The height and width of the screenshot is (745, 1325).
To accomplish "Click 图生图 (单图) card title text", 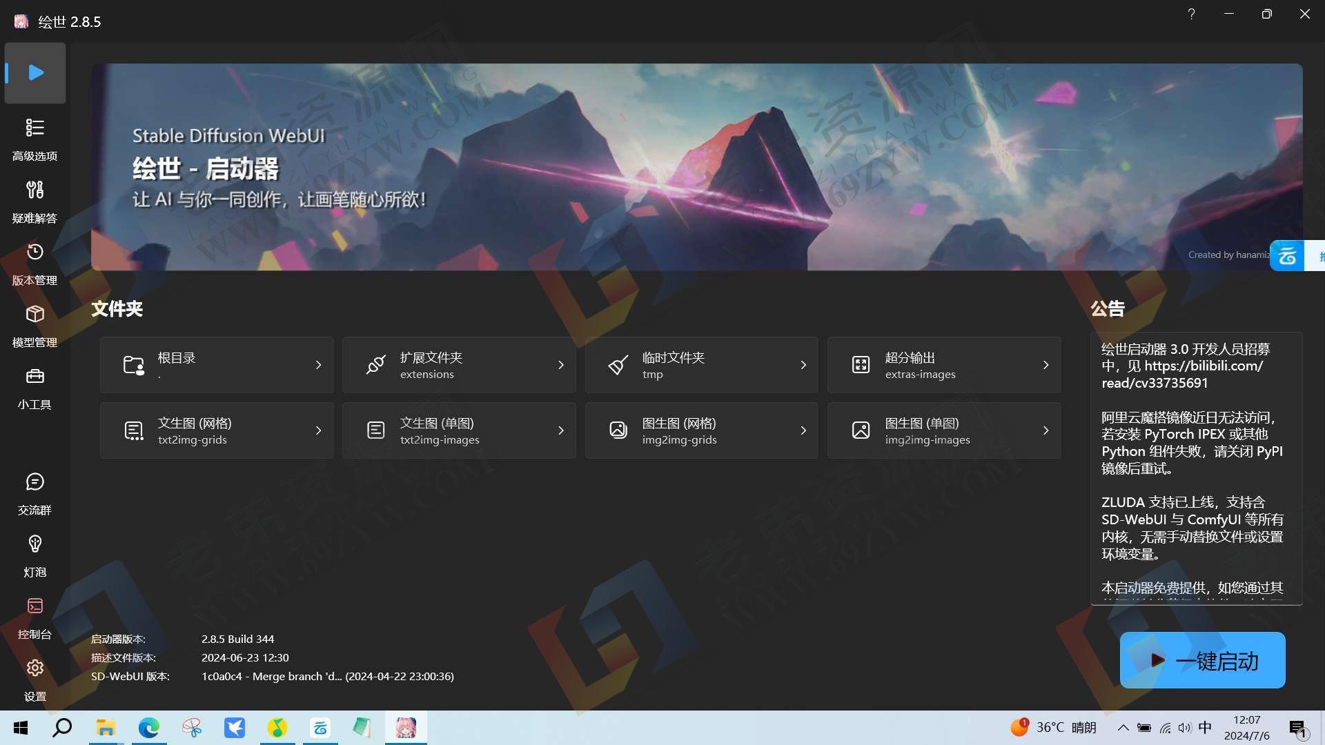I will click(x=922, y=423).
